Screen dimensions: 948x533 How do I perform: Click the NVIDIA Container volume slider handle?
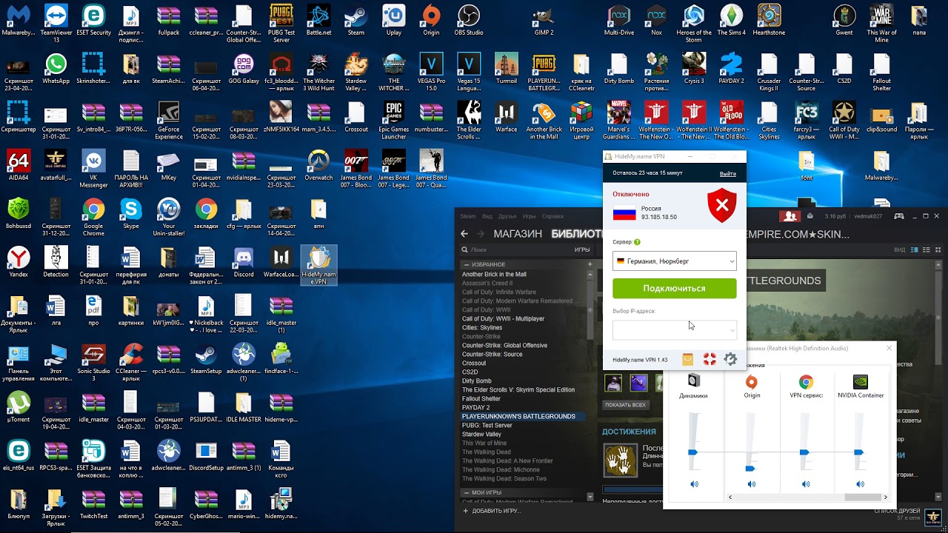point(859,452)
